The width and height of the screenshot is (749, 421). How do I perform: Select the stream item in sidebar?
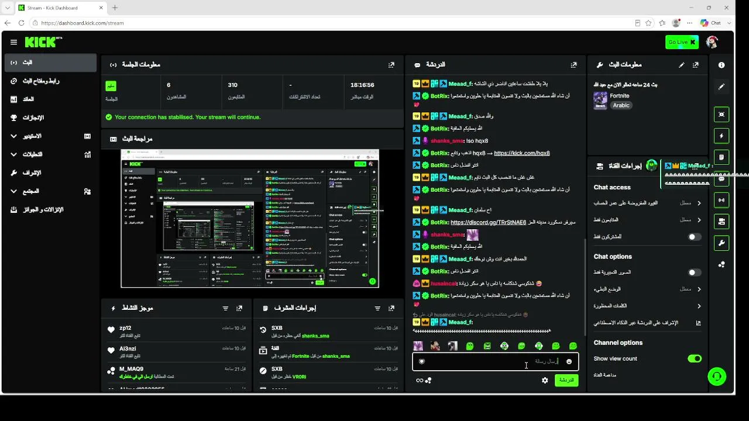(x=51, y=63)
